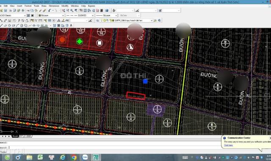Click the blue square marker in block 7

pos(145,81)
